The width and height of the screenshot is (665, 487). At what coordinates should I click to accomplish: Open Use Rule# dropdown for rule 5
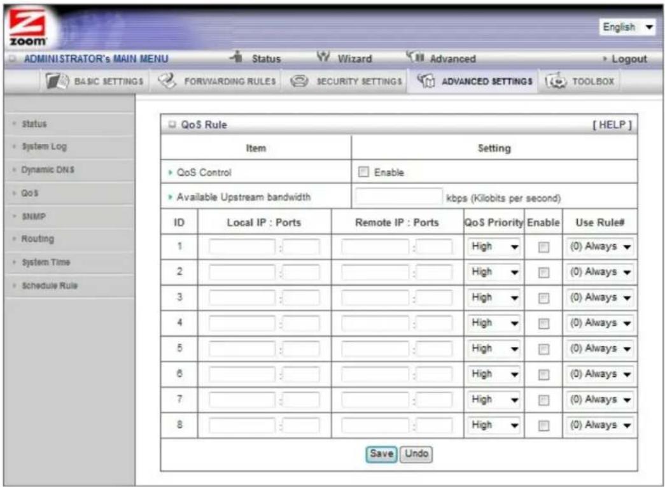599,349
